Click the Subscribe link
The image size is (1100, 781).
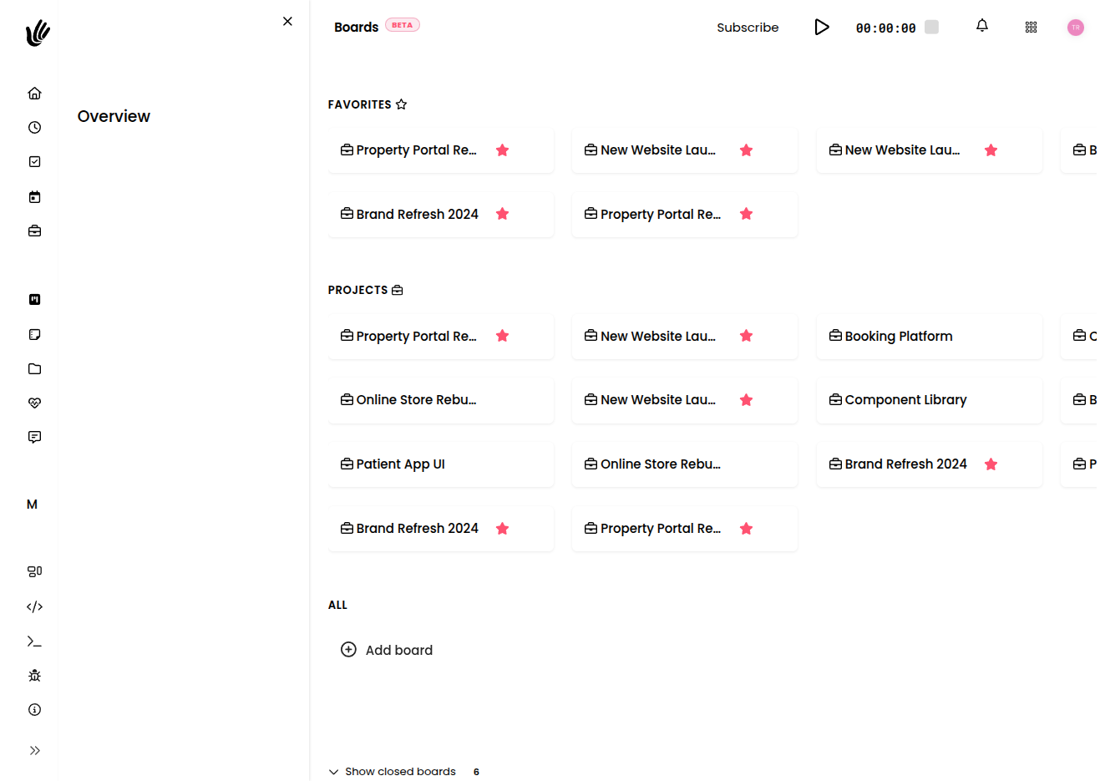pyautogui.click(x=748, y=28)
